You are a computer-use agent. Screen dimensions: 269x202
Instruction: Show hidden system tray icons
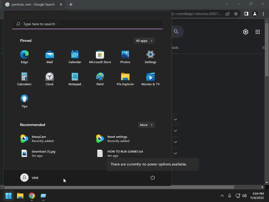click(222, 196)
